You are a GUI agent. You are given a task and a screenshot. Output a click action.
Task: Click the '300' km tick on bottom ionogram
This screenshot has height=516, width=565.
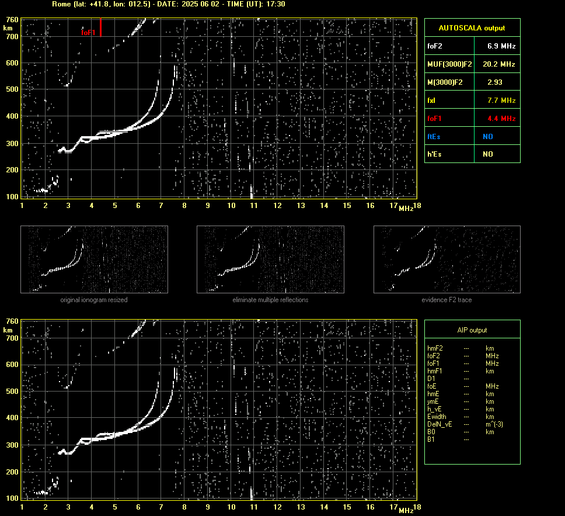12,445
